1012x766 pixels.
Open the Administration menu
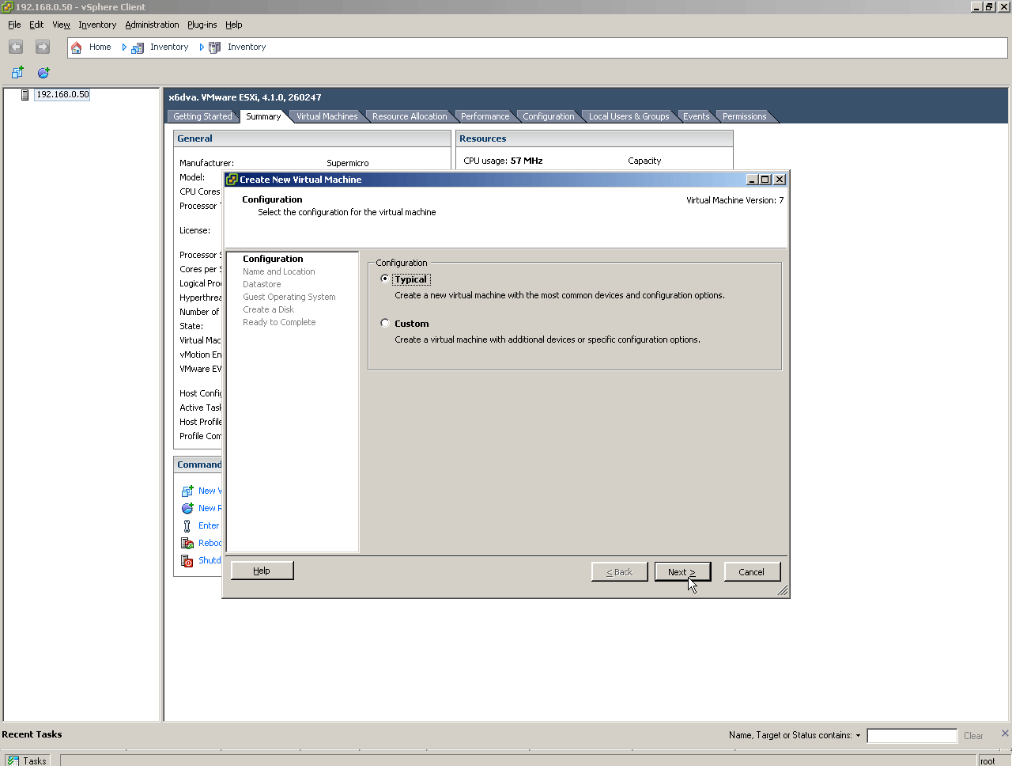(x=152, y=25)
